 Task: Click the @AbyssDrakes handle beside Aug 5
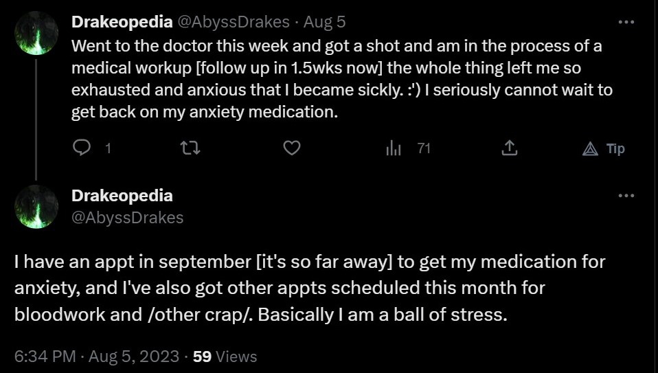pos(234,22)
